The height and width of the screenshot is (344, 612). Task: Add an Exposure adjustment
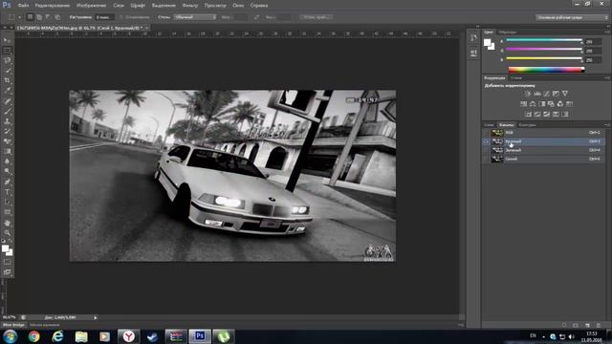pos(556,94)
